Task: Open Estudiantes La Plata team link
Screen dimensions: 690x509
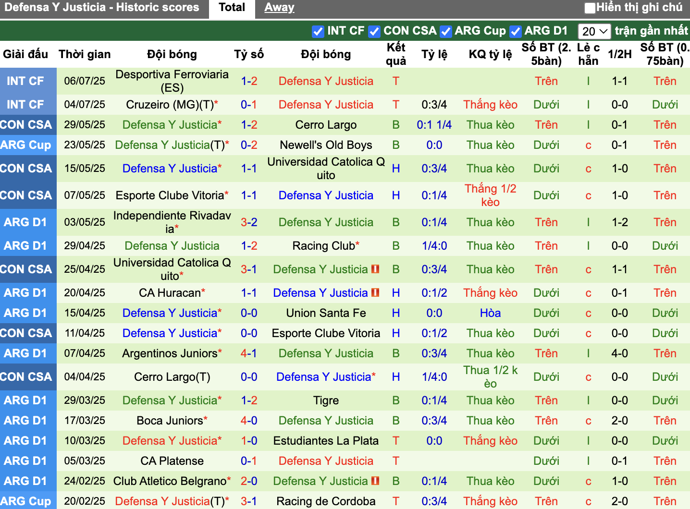Action: [326, 441]
